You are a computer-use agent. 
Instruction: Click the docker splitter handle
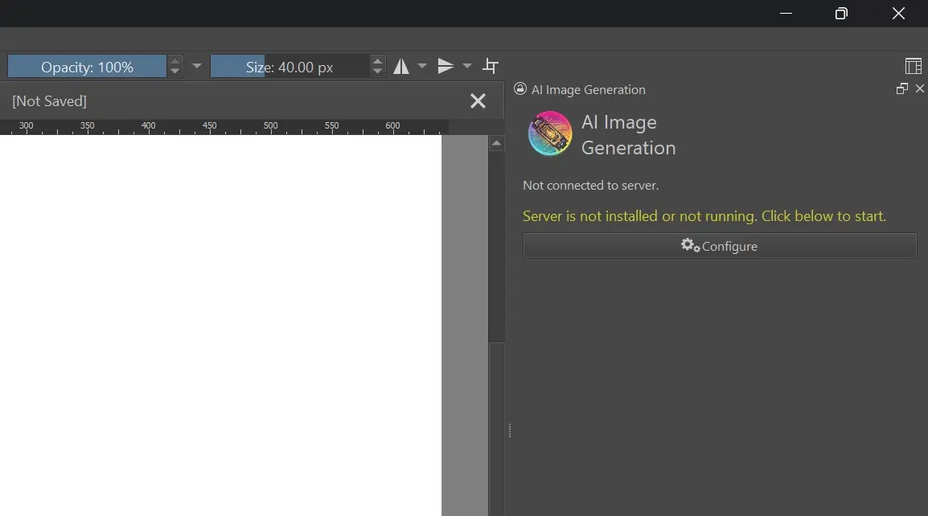pos(510,431)
